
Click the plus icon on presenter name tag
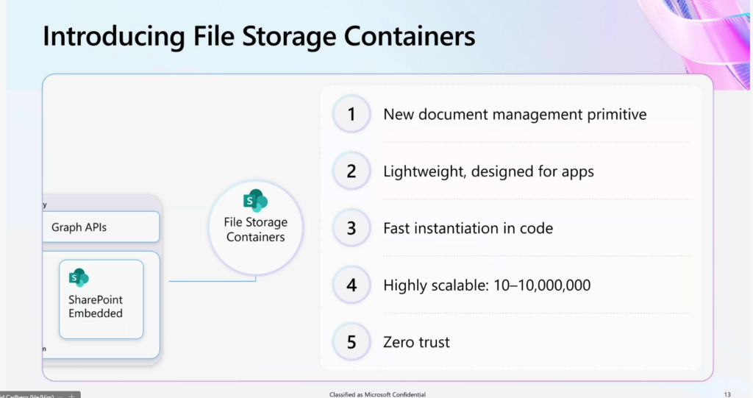click(71, 395)
